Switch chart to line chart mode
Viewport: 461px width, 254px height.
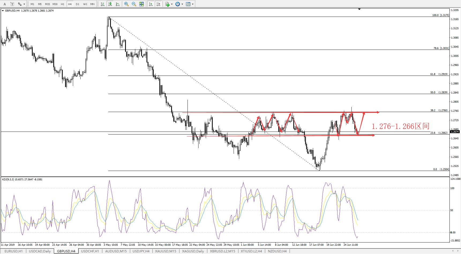click(118, 4)
